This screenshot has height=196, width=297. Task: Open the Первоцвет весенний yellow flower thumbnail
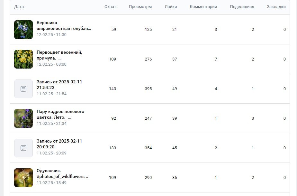[23, 59]
